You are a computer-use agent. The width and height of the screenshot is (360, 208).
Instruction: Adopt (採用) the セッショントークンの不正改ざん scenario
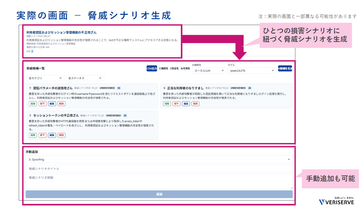33,135
